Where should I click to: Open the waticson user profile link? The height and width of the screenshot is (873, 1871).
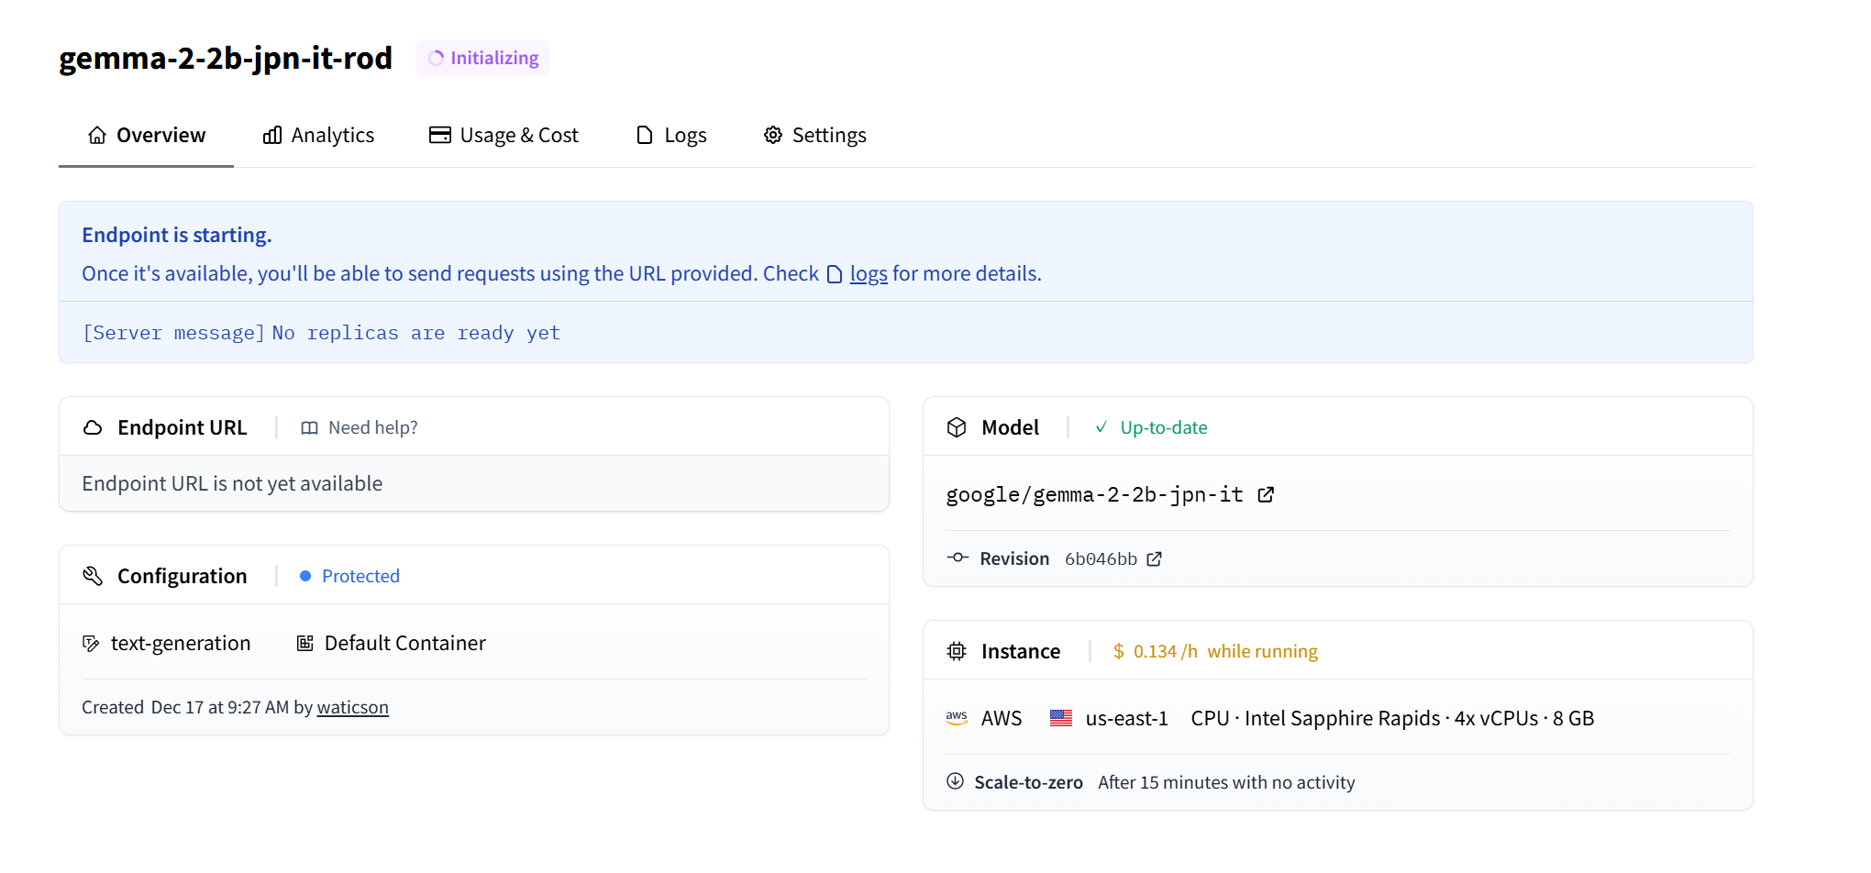point(352,708)
